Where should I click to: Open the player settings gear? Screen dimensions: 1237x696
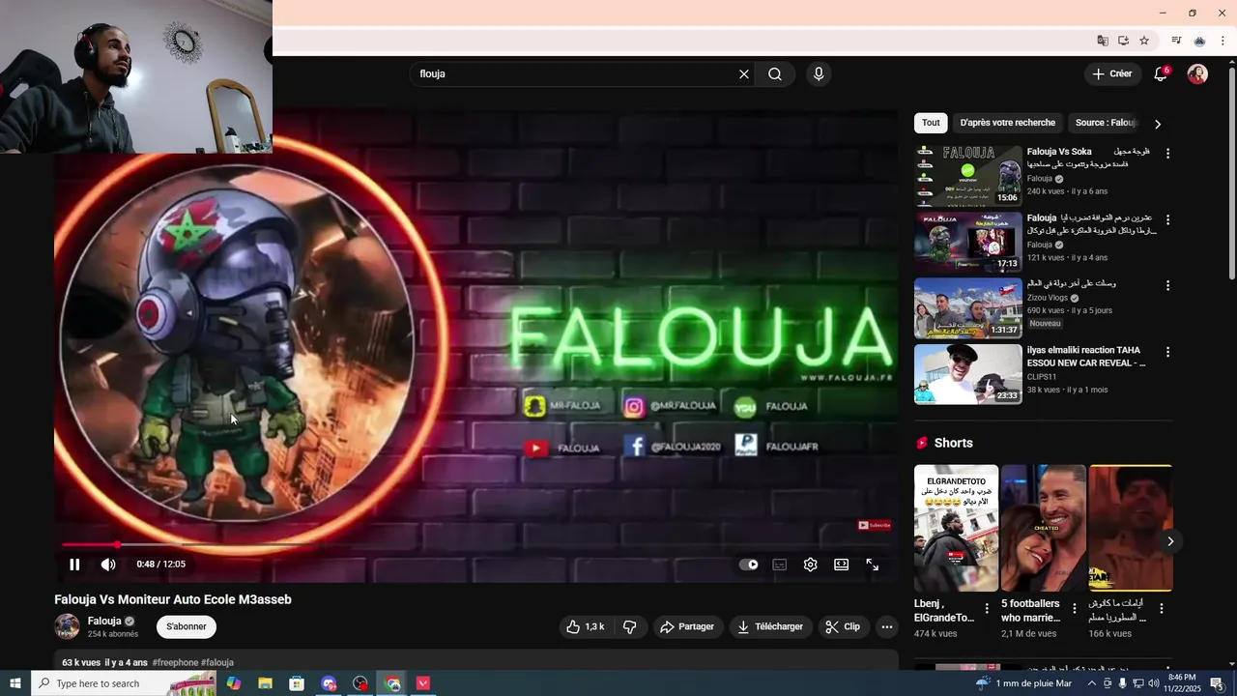[x=811, y=565]
